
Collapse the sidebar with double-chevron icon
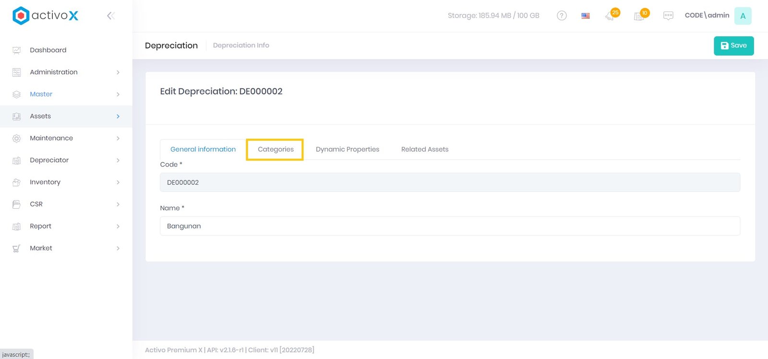click(x=110, y=16)
